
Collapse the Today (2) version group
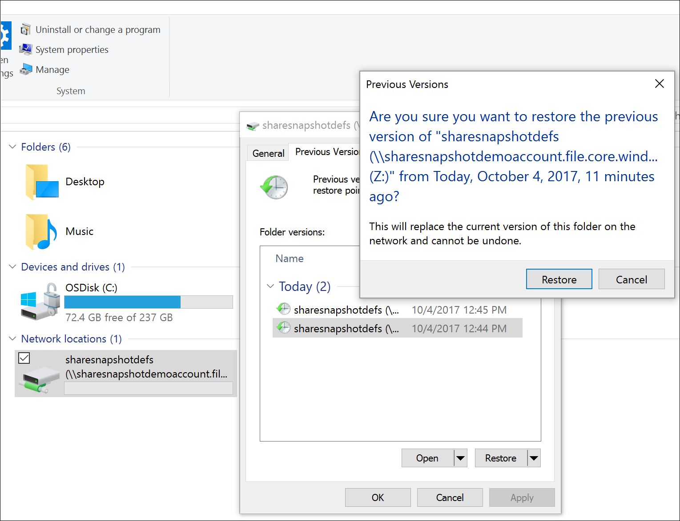click(x=270, y=286)
